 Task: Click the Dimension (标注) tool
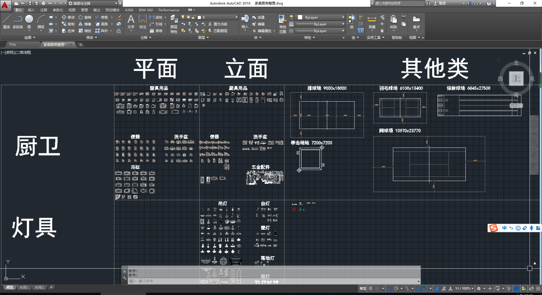click(143, 22)
